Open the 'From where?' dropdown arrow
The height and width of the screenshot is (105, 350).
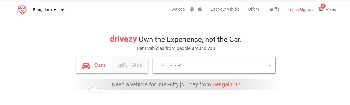[x=269, y=65]
